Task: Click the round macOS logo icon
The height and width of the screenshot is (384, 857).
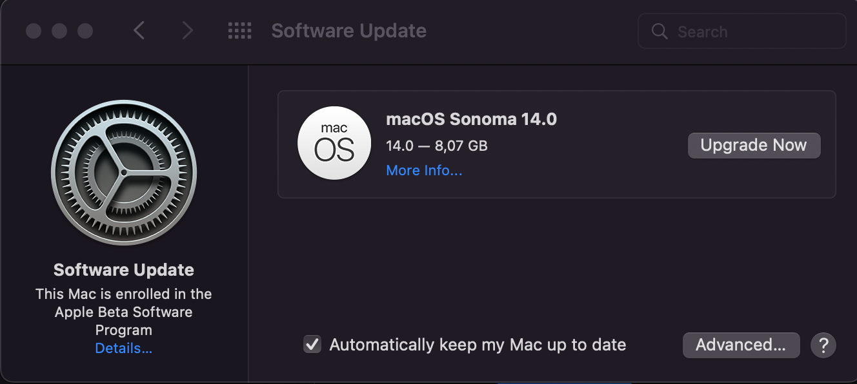Action: [334, 143]
